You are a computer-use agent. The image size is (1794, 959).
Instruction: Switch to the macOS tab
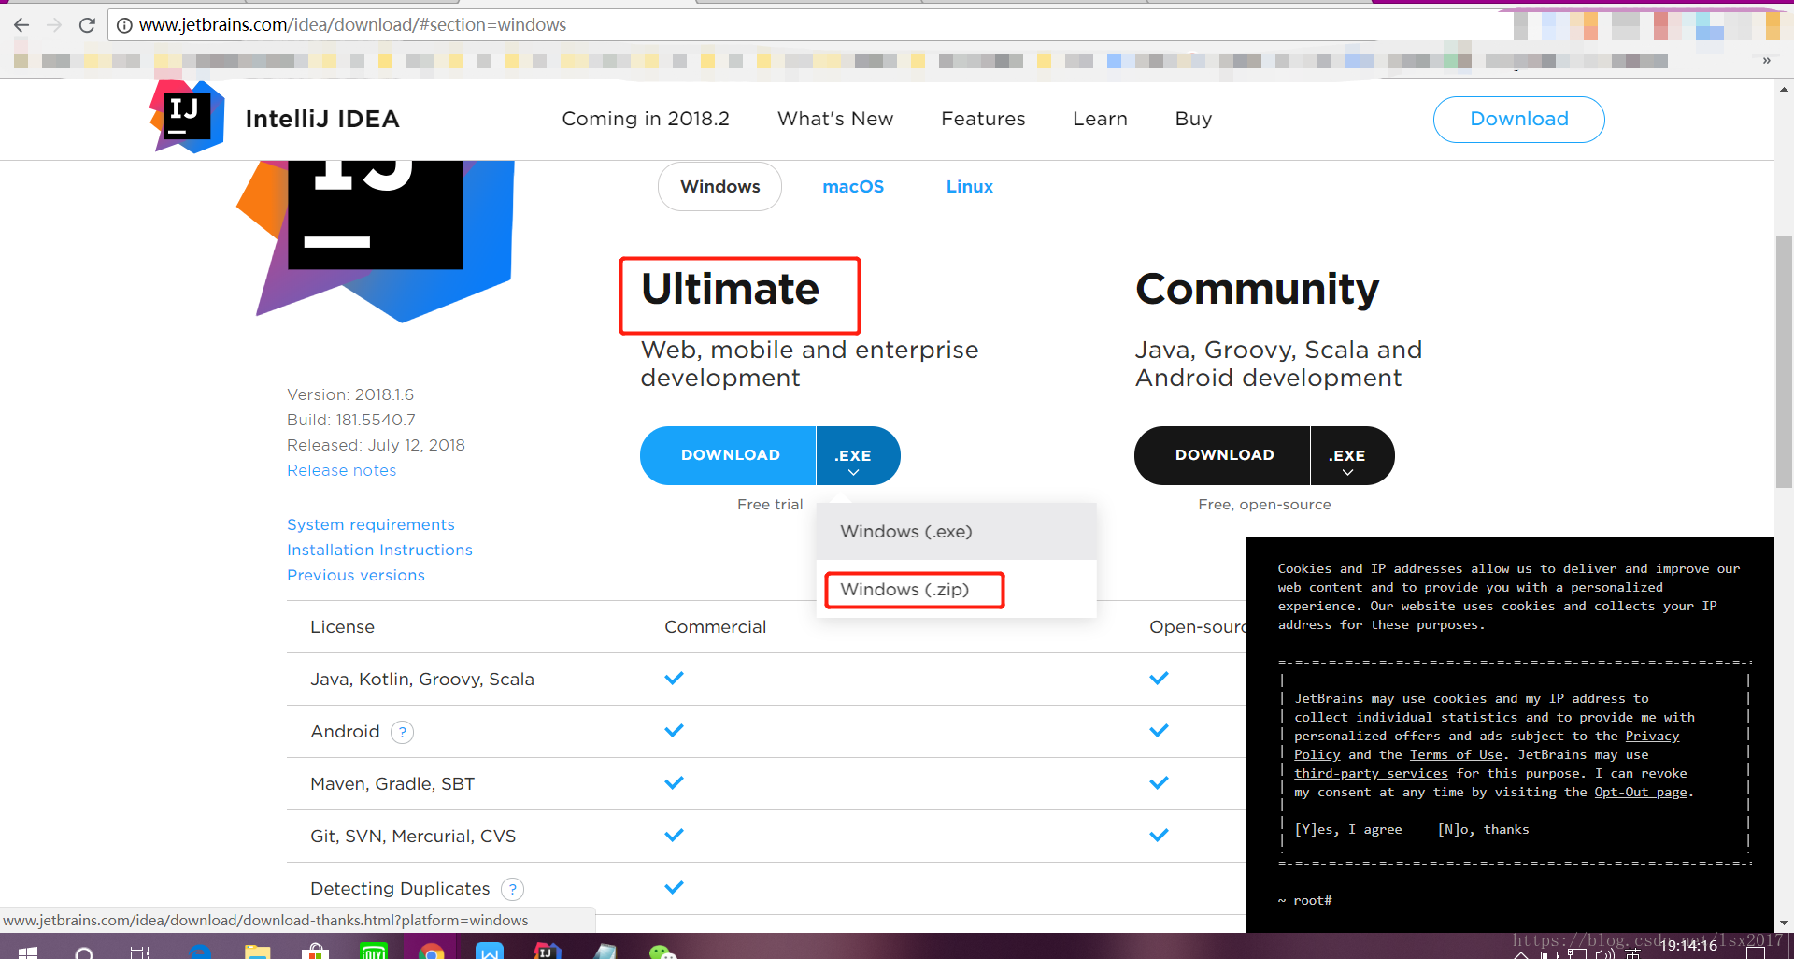click(853, 187)
